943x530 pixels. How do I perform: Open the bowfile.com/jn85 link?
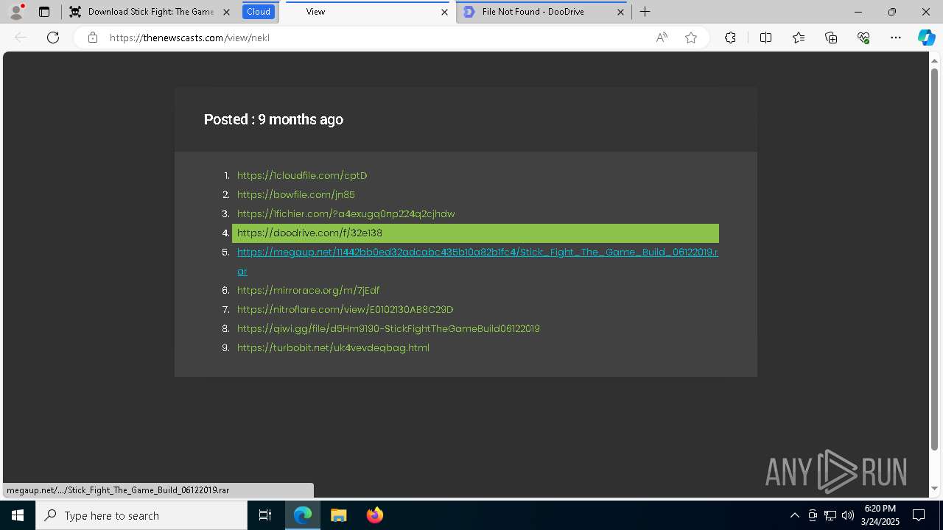pyautogui.click(x=296, y=194)
